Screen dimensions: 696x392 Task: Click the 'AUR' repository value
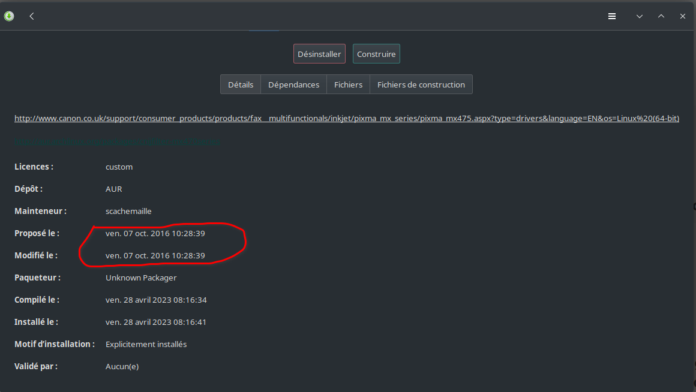[113, 189]
